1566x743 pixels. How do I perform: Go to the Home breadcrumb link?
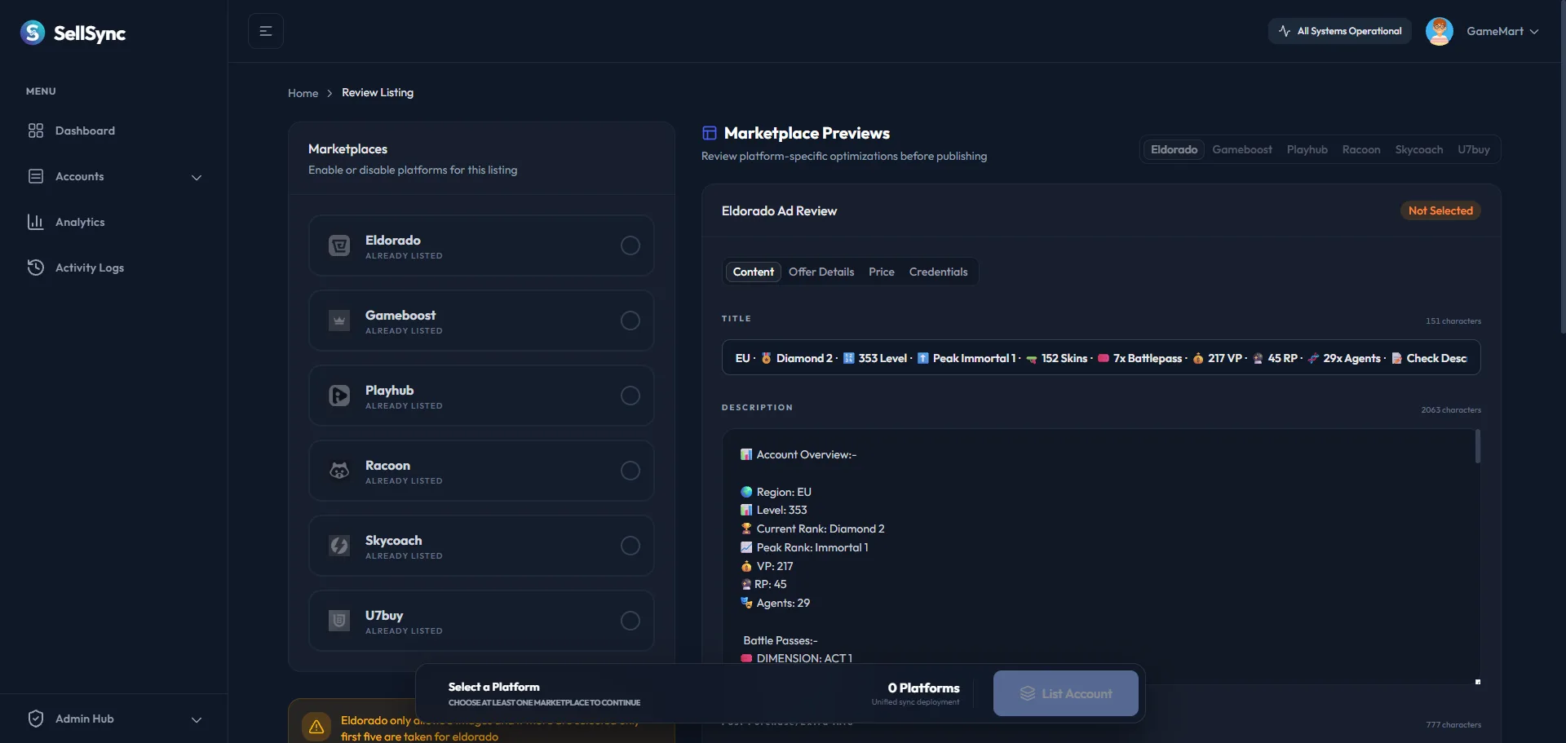point(303,93)
